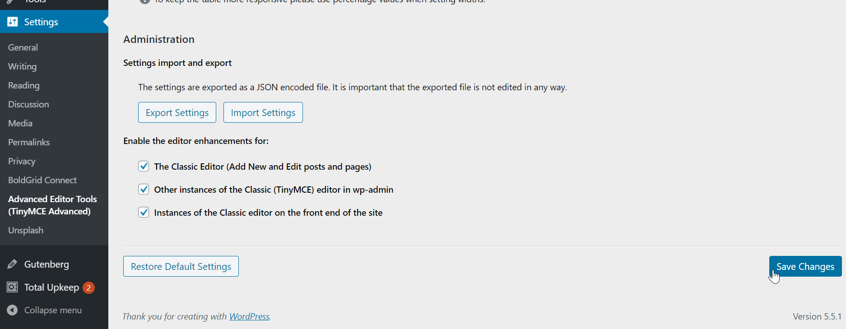This screenshot has height=329, width=846.
Task: Click the Export Settings button
Action: 177,112
